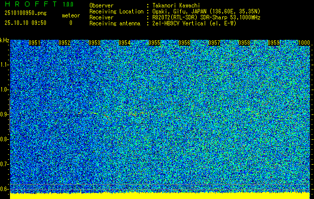Screen dimensions: 314x199
Task: Click the 2el-HB9CV Vertical antenna text
Action: (194, 23)
